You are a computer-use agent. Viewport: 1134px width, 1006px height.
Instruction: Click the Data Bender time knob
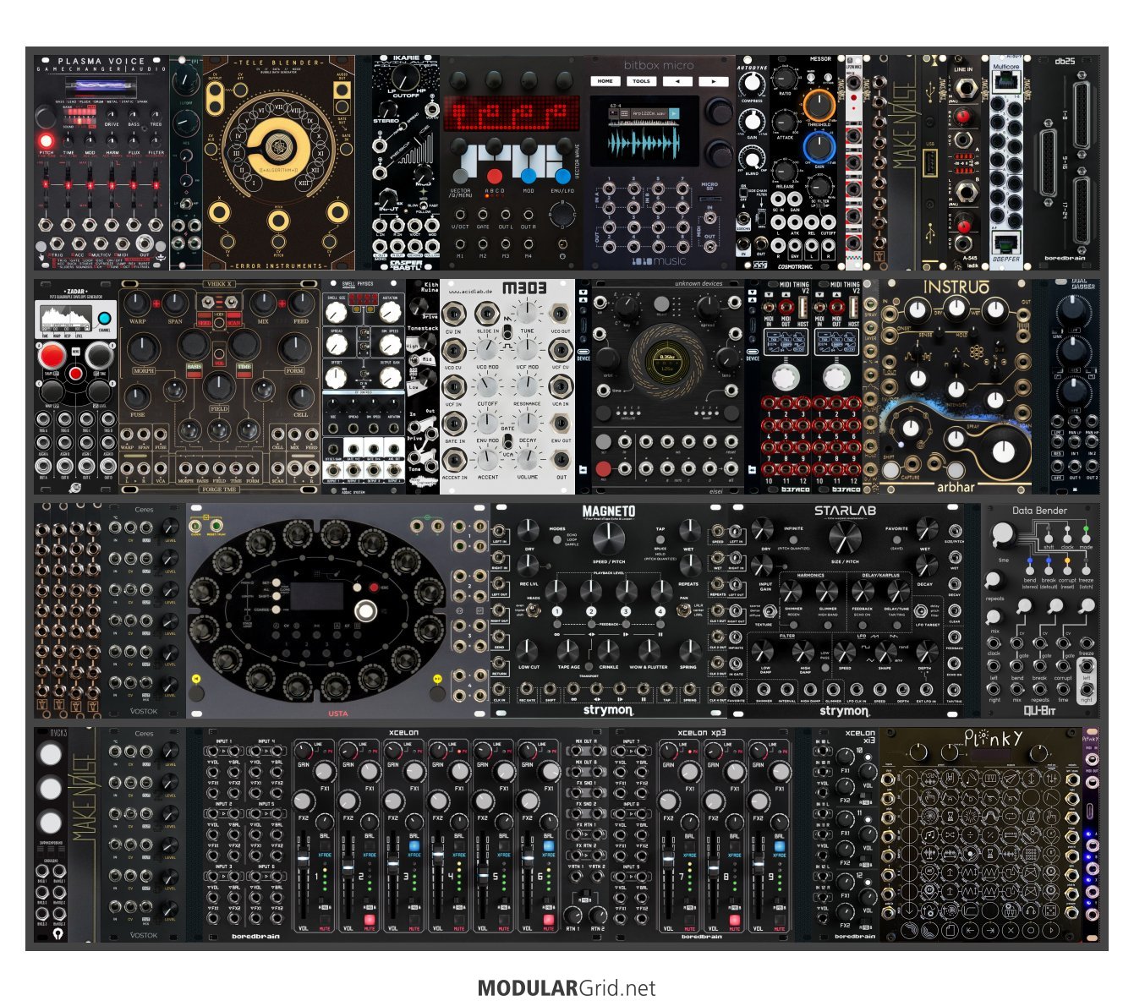[1002, 533]
